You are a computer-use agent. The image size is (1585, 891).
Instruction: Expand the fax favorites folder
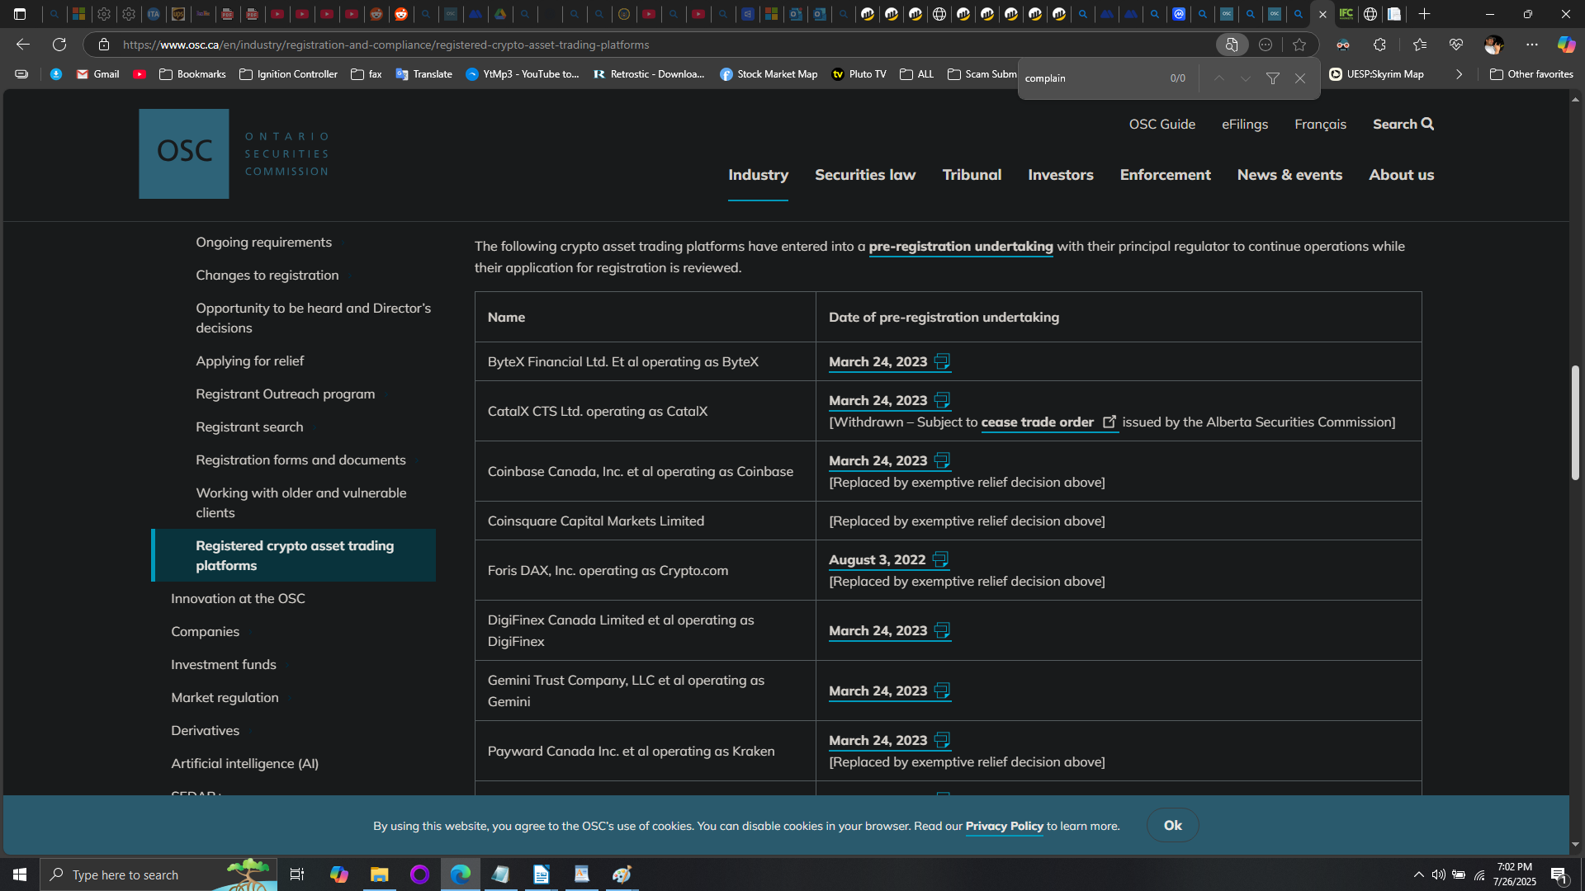pos(367,74)
